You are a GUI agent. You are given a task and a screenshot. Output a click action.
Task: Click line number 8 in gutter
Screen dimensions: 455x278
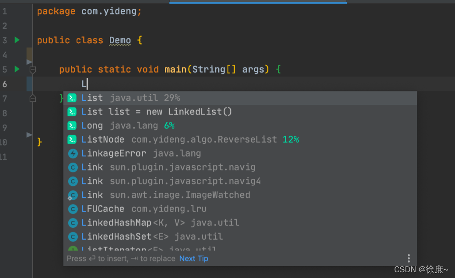4,113
